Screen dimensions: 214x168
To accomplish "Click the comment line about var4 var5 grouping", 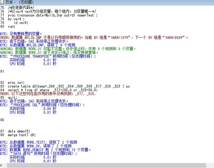I will coord(52,12).
